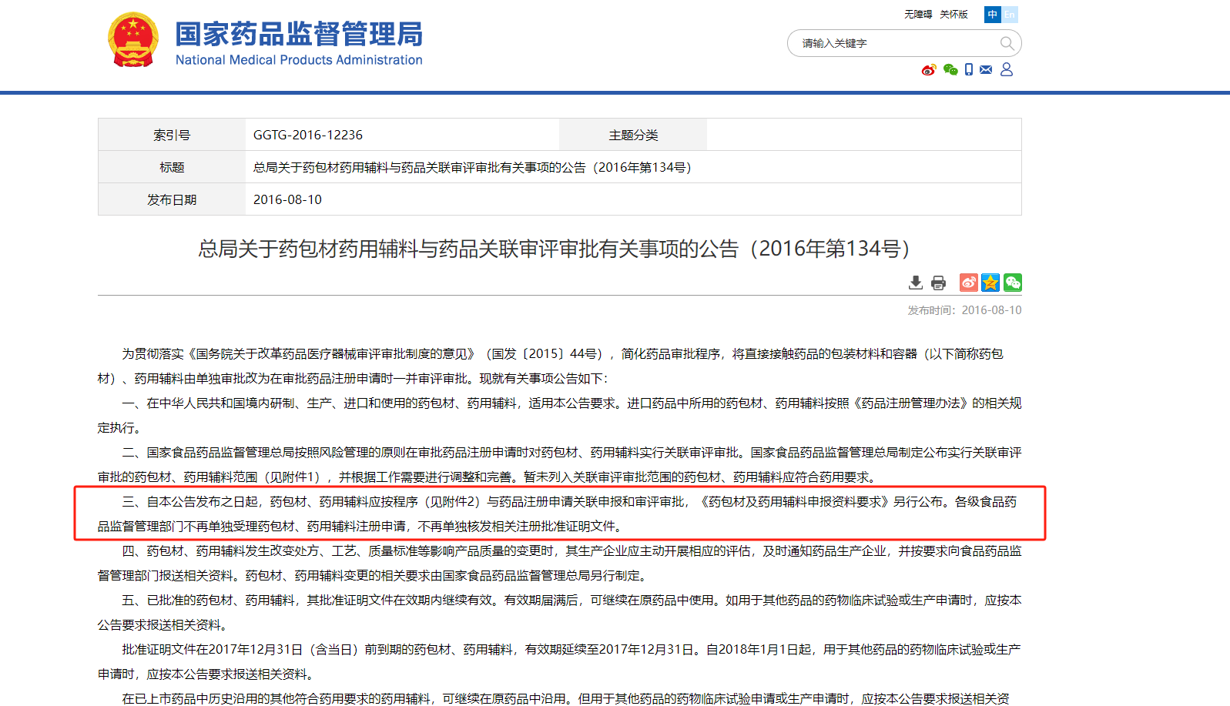Click the magnifier search icon

pyautogui.click(x=1007, y=43)
